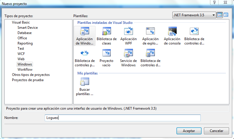Select Aplicación WPF template
This screenshot has height=139, width=234.
(129, 36)
